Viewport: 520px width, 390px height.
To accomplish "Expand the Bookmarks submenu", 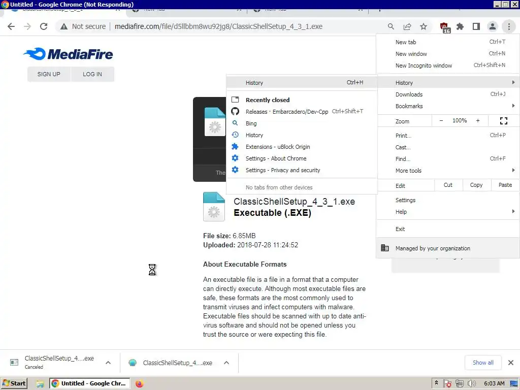I will 448,106.
